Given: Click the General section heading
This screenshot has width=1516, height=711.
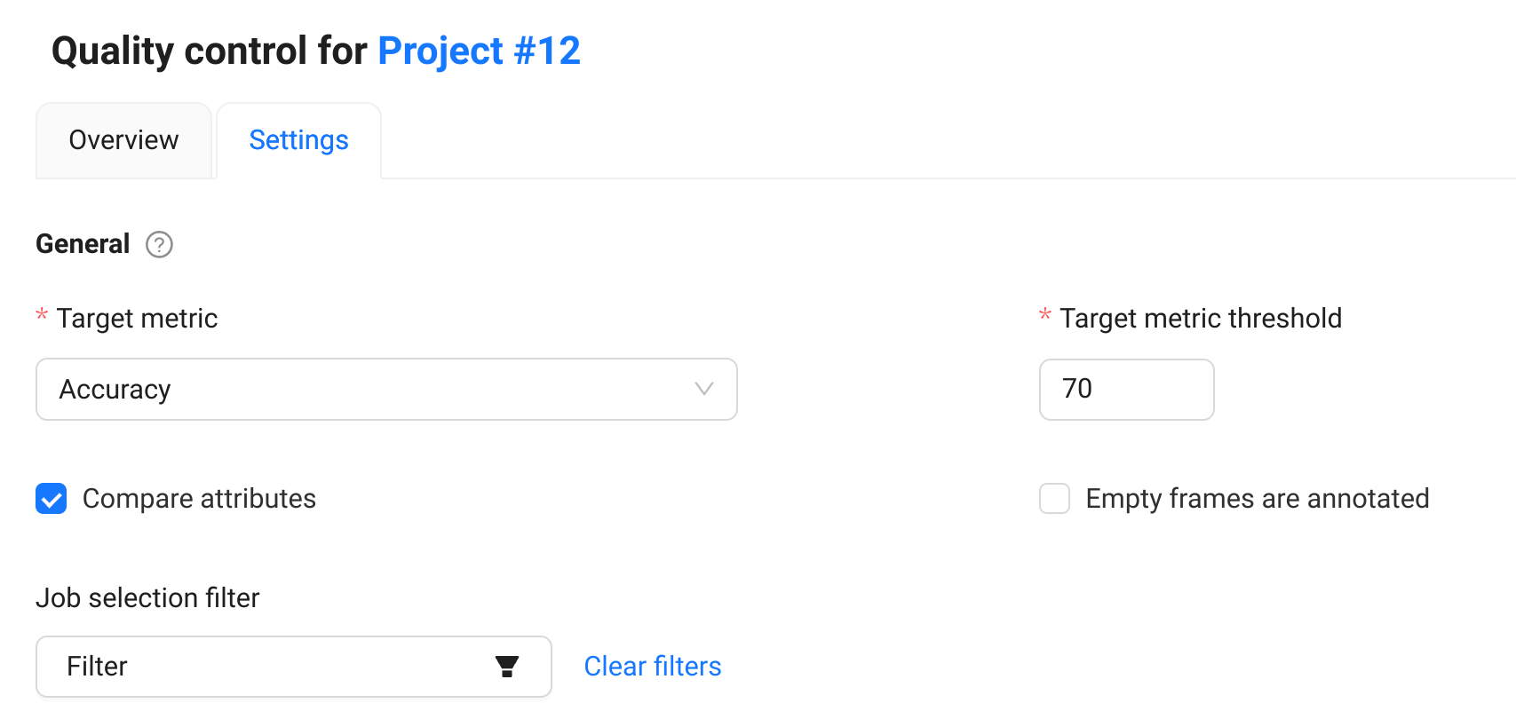Looking at the screenshot, I should [x=83, y=244].
